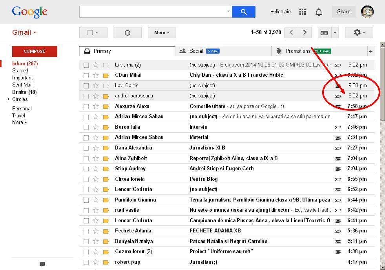Add a new inbox tab with plus
The height and width of the screenshot is (270, 385).
click(x=370, y=51)
